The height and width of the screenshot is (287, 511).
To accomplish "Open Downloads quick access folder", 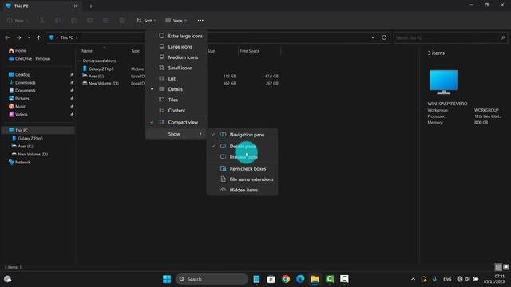I will pyautogui.click(x=22, y=83).
